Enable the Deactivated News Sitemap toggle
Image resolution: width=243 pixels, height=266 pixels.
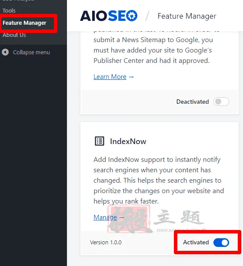coord(221,102)
